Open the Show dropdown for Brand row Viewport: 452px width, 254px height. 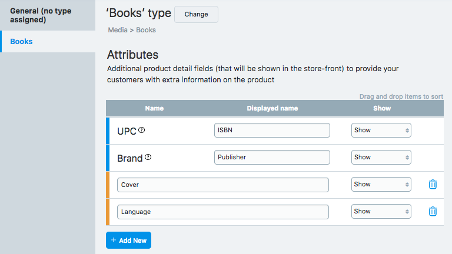pos(381,158)
